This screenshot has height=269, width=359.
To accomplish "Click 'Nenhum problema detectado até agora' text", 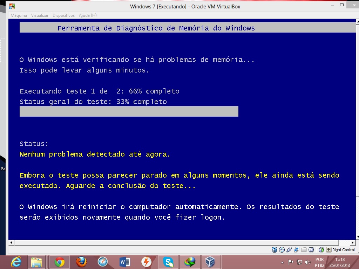I will [x=95, y=154].
